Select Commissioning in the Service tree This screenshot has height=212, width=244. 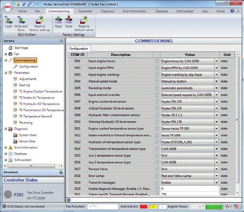click(25, 60)
